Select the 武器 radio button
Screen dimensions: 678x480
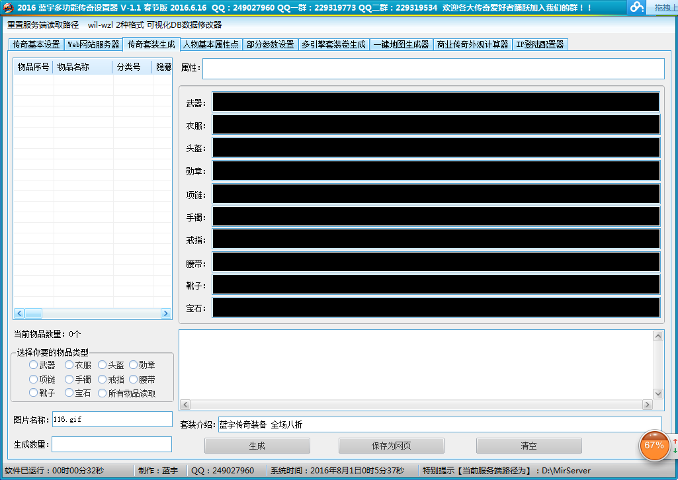pos(34,365)
